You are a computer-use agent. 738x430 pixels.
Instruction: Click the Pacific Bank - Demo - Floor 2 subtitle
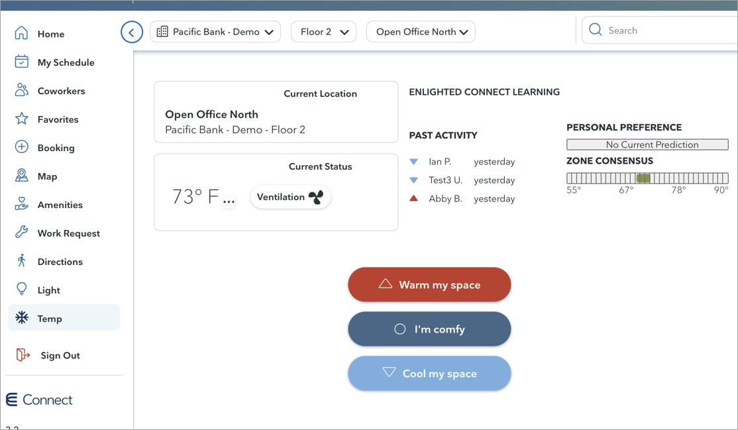pos(235,129)
